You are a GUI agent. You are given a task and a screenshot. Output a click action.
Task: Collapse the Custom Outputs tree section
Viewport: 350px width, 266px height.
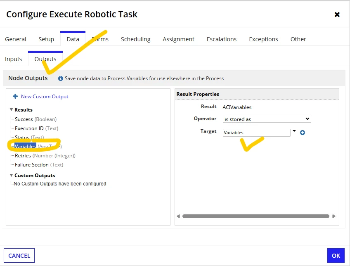(12, 175)
